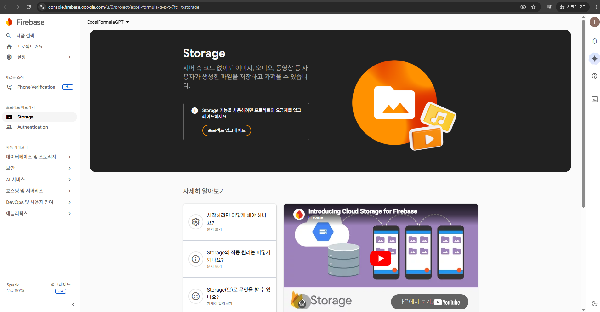This screenshot has width=600, height=312.
Task: Click the Firebase channel logo on video
Action: tap(299, 214)
